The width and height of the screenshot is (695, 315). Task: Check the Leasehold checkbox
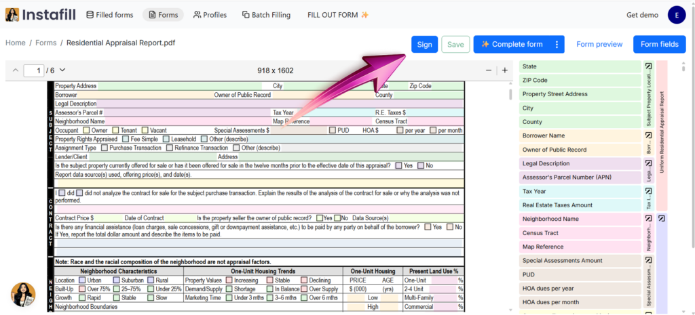click(166, 140)
